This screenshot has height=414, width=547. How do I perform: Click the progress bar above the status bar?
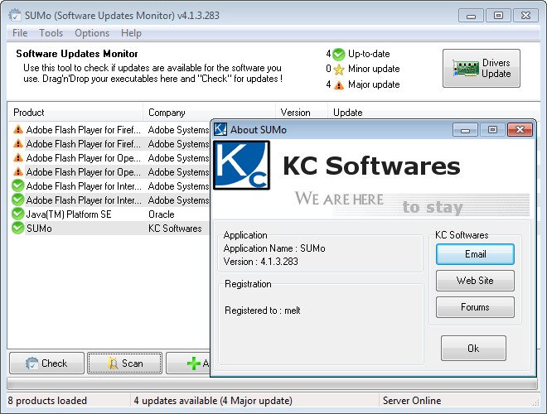(272, 383)
